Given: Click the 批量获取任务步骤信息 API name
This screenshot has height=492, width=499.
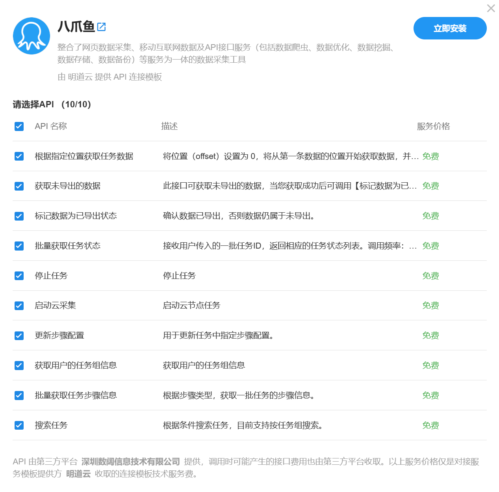Looking at the screenshot, I should point(76,395).
